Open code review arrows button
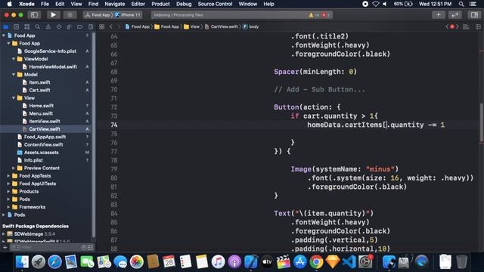The image size is (484, 272). [x=455, y=15]
